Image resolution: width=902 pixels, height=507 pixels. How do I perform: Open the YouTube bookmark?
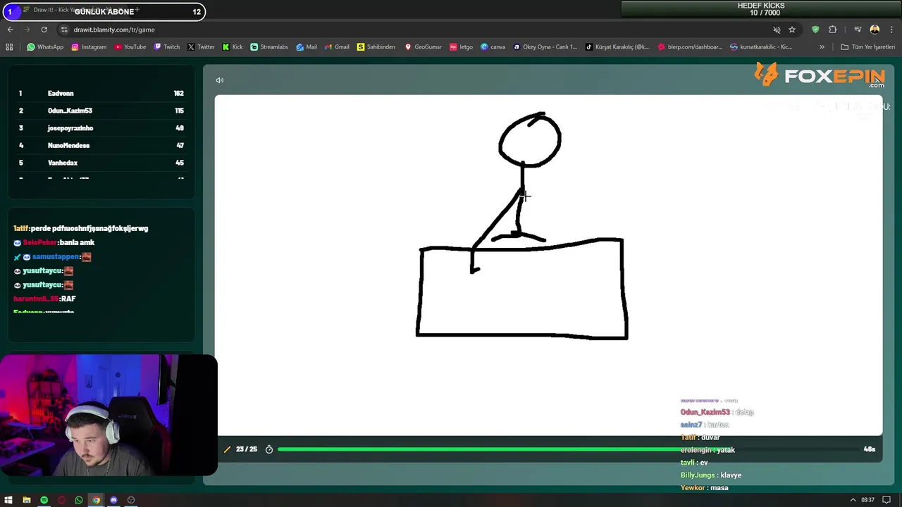130,47
